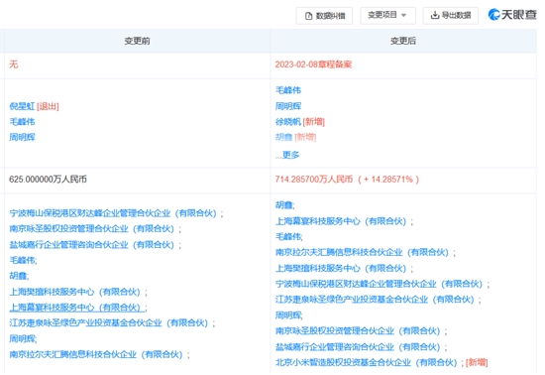This screenshot has height=375, width=545.
Task: Click the 数据纠错 document icon
Action: pyautogui.click(x=308, y=16)
